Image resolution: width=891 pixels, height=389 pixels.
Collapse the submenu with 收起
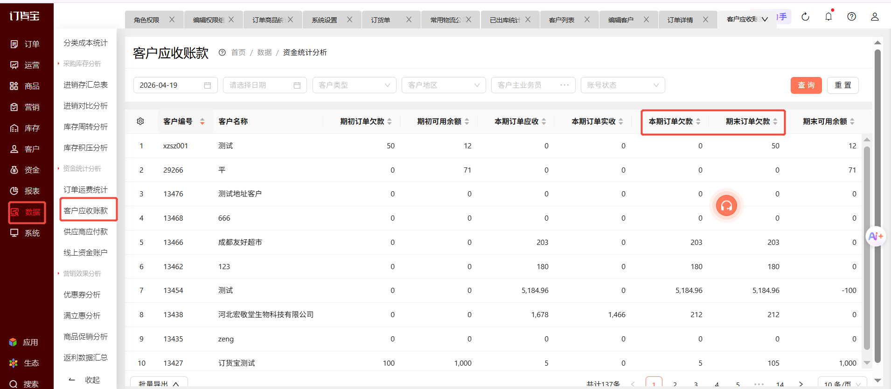85,380
